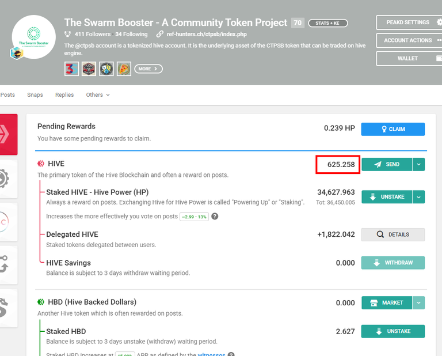Image resolution: width=442 pixels, height=356 pixels.
Task: Click the STATS + KE button
Action: tap(328, 23)
